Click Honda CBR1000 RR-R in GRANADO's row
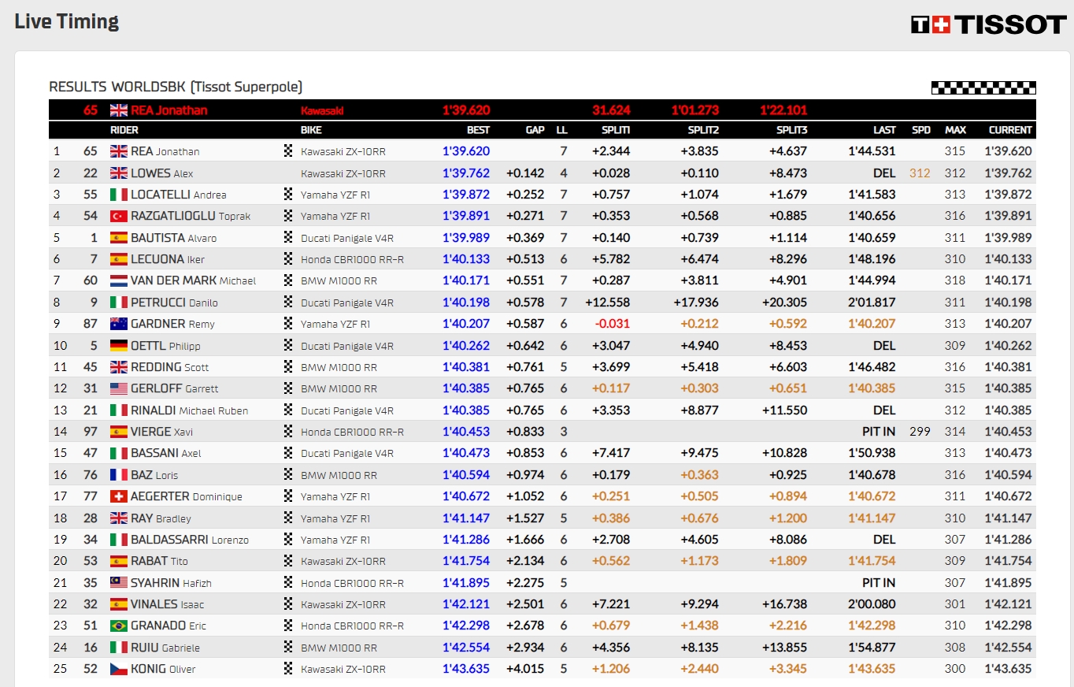The height and width of the screenshot is (687, 1074). [352, 626]
